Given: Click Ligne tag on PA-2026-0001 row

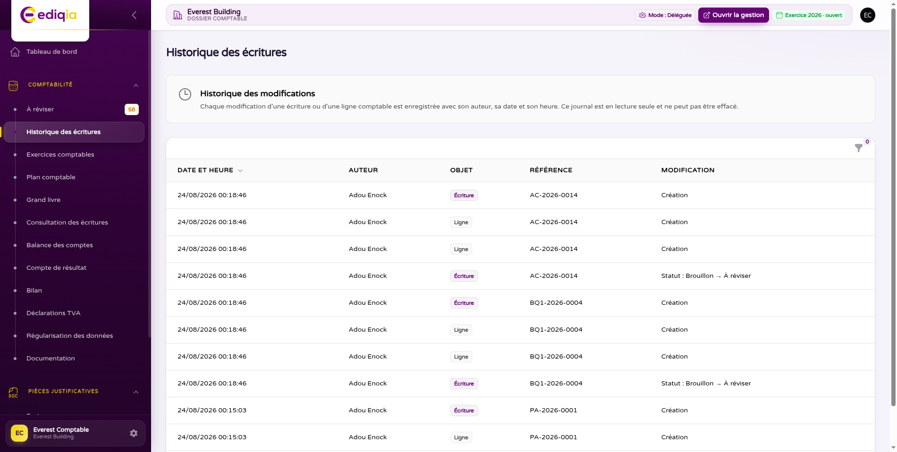Looking at the screenshot, I should (461, 437).
